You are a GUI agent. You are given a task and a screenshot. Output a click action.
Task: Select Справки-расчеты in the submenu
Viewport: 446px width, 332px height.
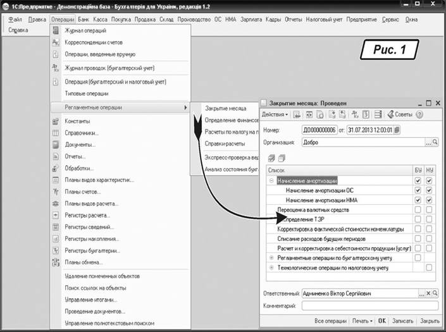pos(225,144)
